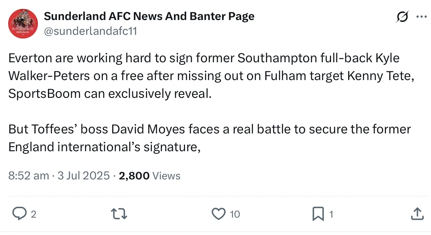Share the tweet using the upload arrow icon
Screen dimensions: 431x235
pos(417,214)
